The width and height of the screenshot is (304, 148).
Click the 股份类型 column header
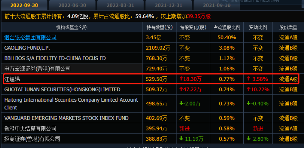coord(288,28)
